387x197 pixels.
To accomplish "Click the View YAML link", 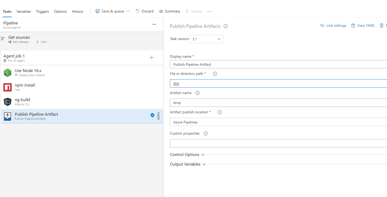I will click(x=363, y=25).
